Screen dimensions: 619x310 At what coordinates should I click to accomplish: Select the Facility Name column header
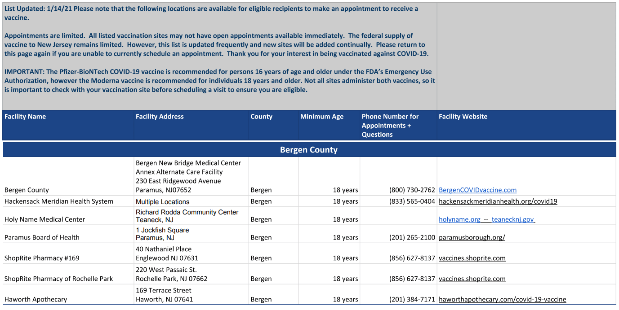click(x=25, y=117)
